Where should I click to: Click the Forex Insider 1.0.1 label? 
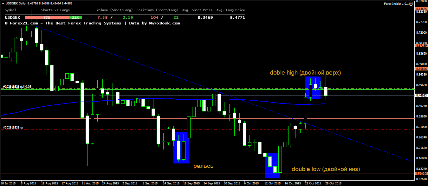[396, 4]
